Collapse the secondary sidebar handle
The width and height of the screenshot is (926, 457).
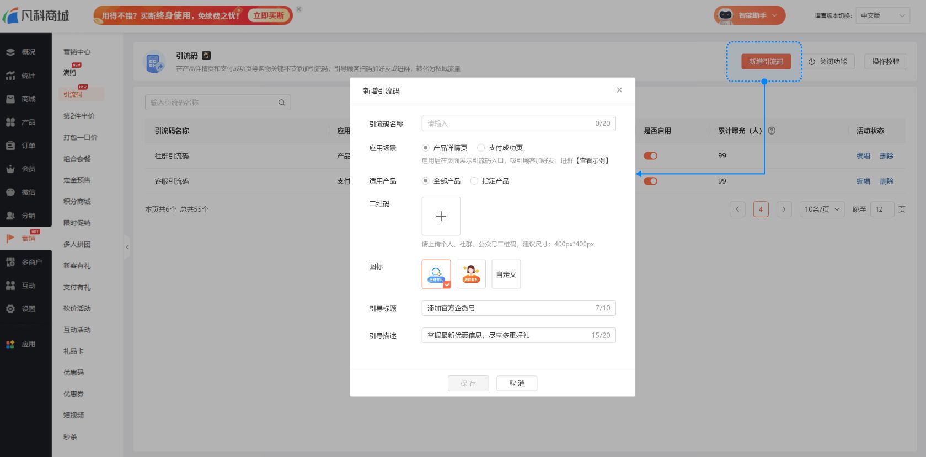pyautogui.click(x=127, y=247)
